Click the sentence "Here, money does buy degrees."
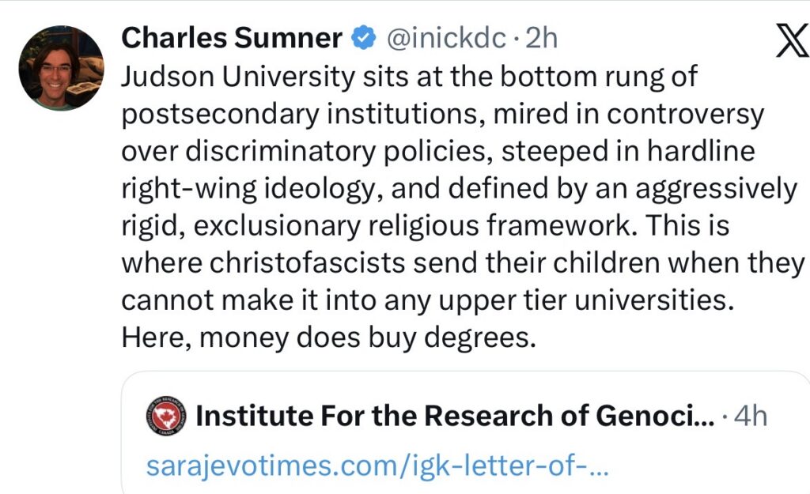 324,338
